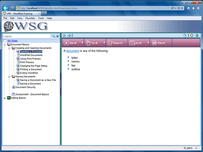The width and height of the screenshot is (203, 152).
Task: Expand the Editing Basics node
Action: (x=5, y=98)
